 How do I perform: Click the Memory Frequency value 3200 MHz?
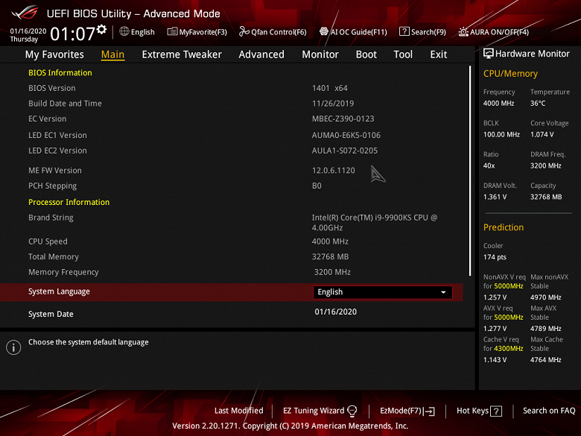(x=332, y=272)
